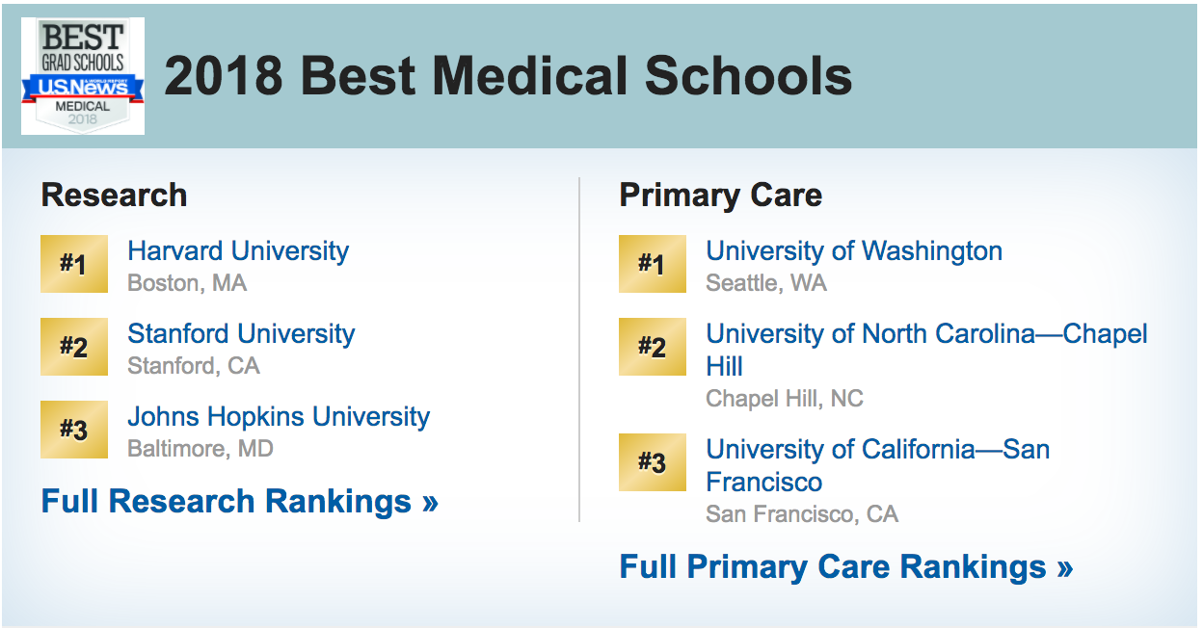Open the Stanford University link
This screenshot has height=628, width=1203.
point(241,334)
